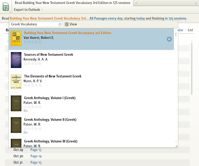
Task: Click the Oct 29 date
Action: [x=18, y=150]
